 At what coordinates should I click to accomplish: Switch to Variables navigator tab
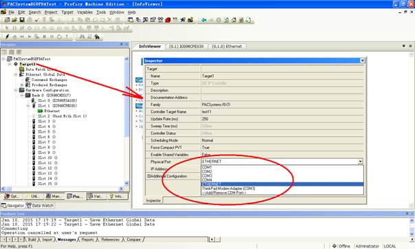(x=97, y=196)
